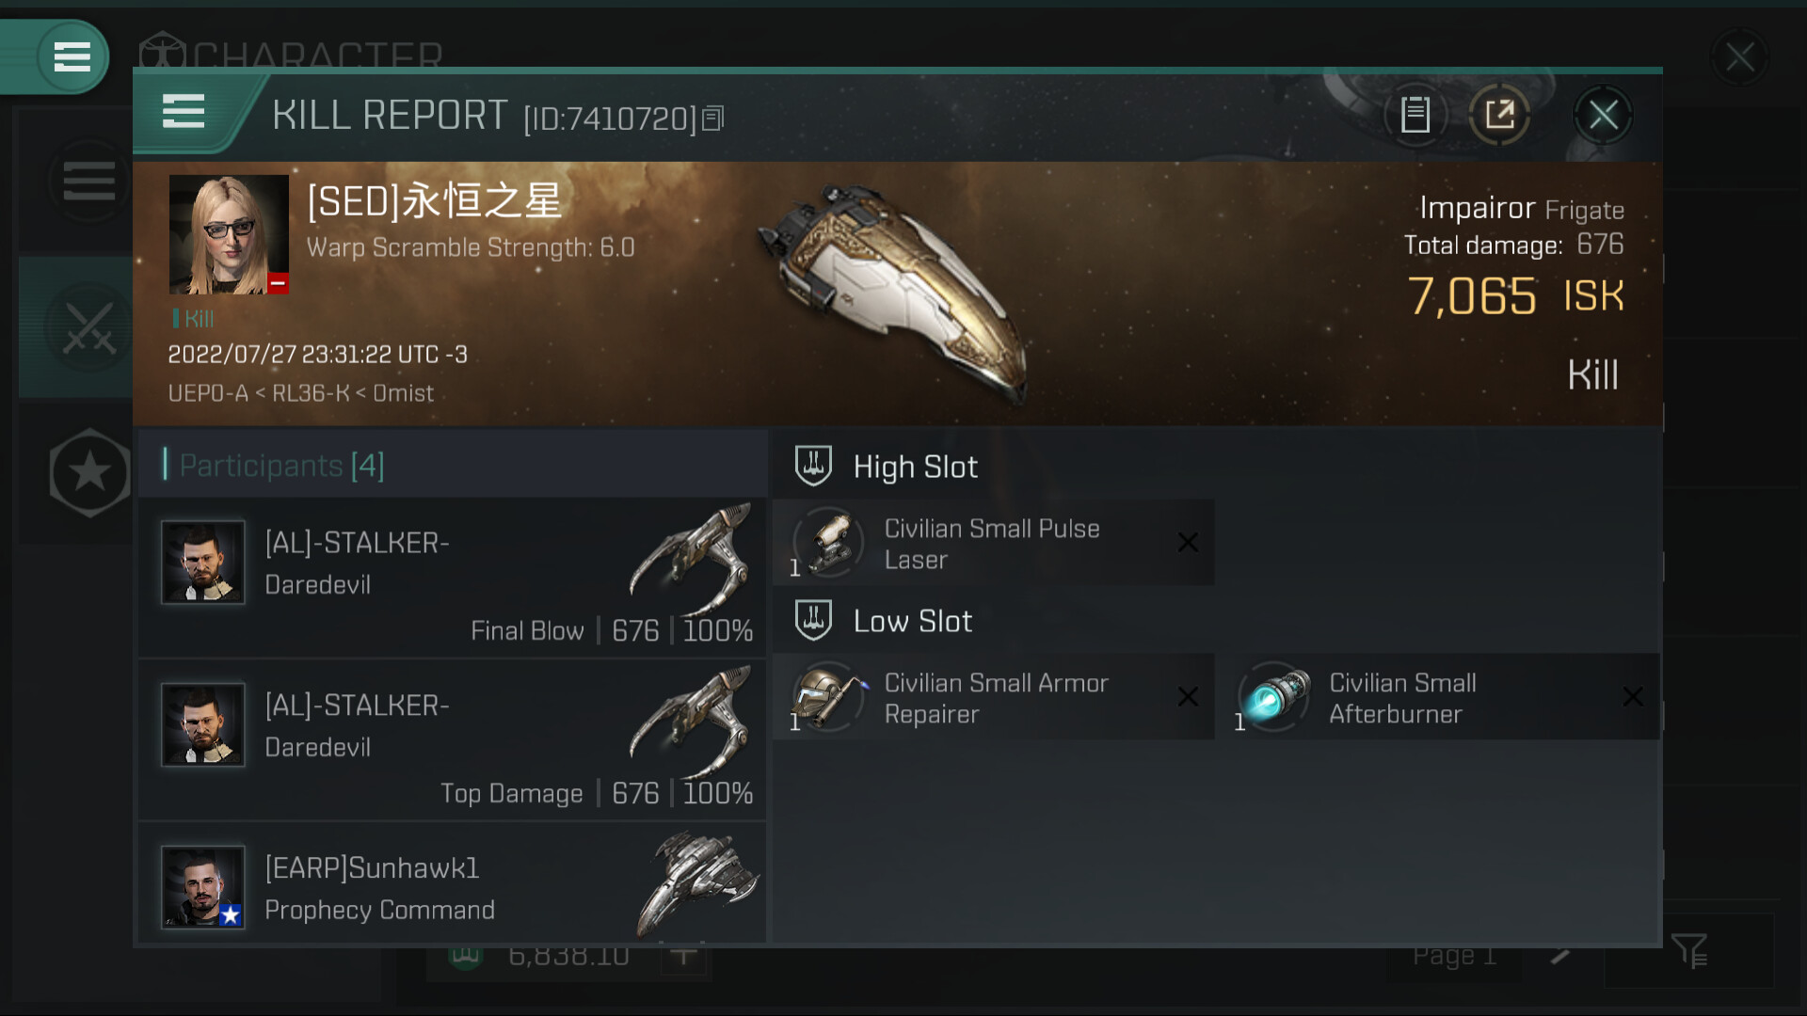Open the main hamburger menu at top-left
The height and width of the screenshot is (1016, 1807).
[72, 56]
